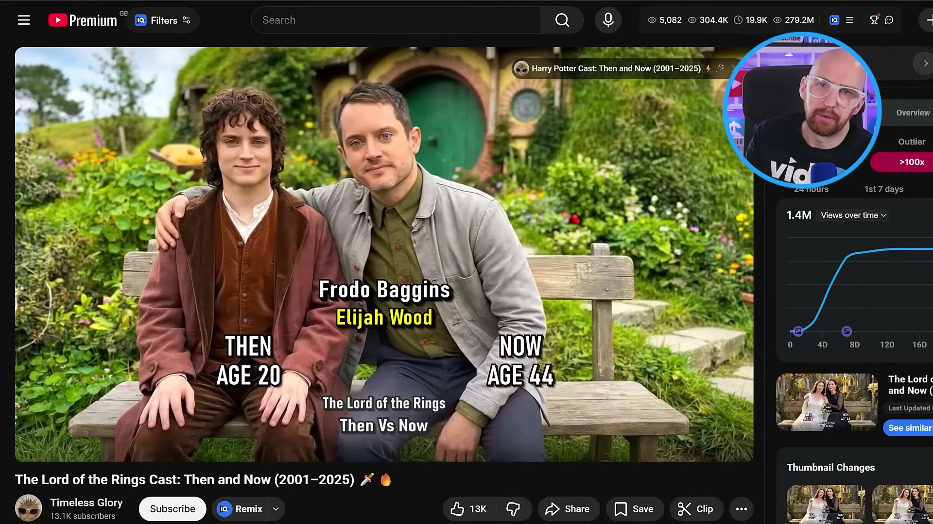This screenshot has height=524, width=933.
Task: Like the video with 13K thumbs up
Action: (x=468, y=509)
